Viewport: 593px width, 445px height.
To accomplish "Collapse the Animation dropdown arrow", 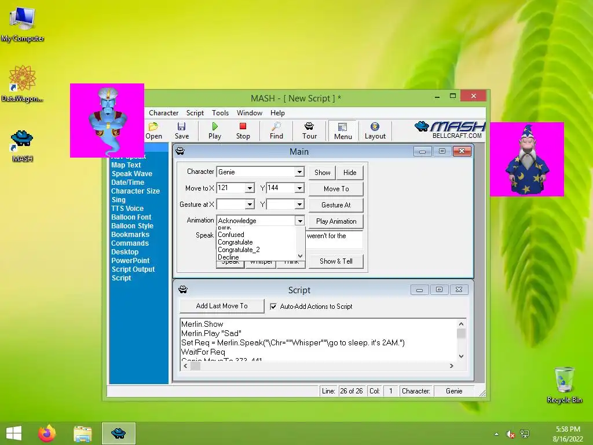I will (299, 221).
